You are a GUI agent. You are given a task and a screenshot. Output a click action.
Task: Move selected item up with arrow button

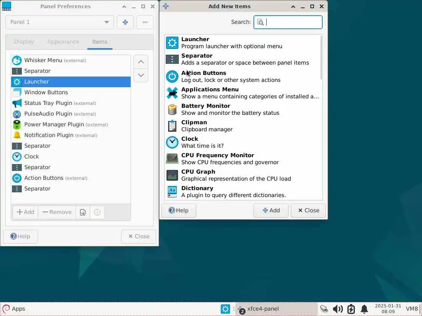point(141,62)
